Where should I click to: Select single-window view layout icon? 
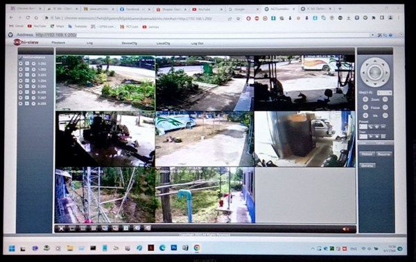pos(72,228)
